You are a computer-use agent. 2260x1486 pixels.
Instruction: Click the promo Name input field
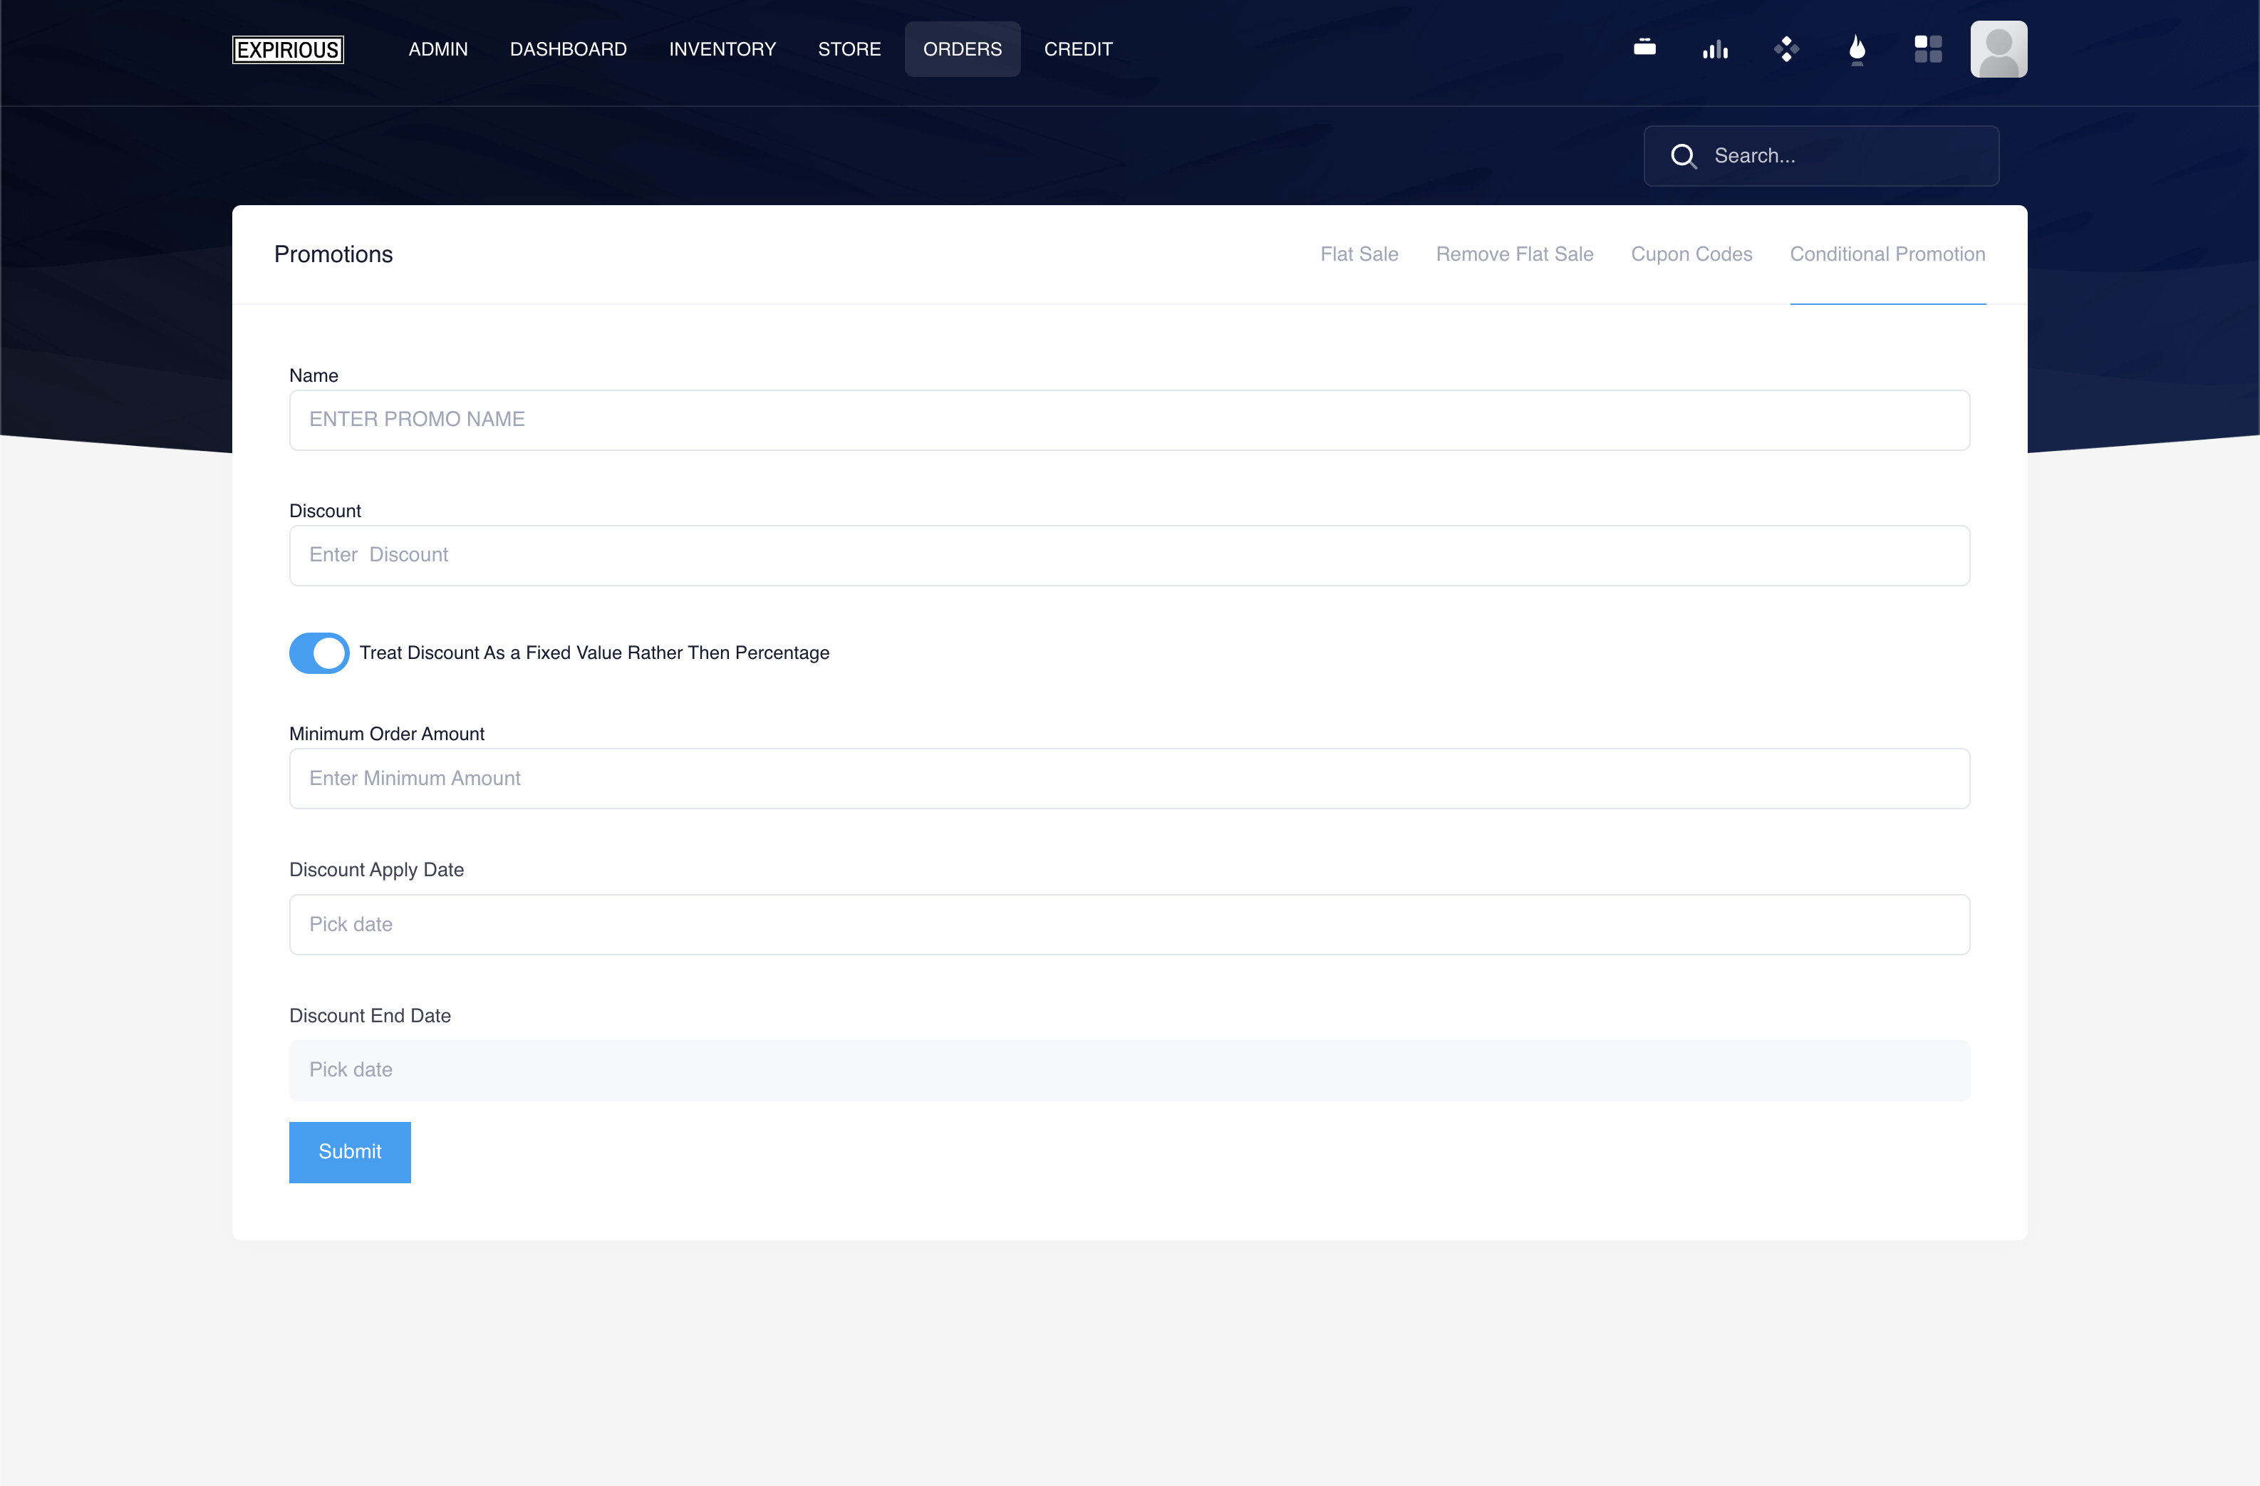1129,420
